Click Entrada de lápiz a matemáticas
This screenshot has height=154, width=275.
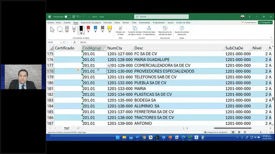(149, 31)
